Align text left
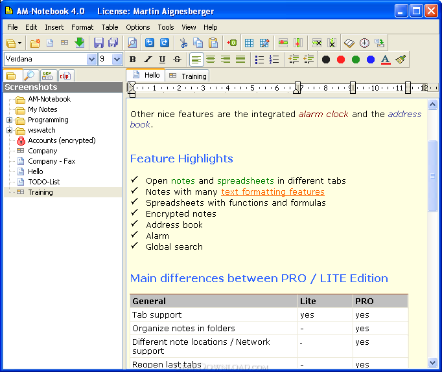 pos(196,60)
